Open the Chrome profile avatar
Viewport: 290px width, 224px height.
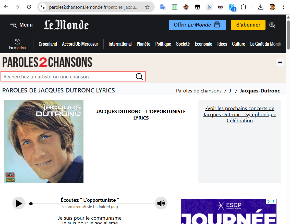point(272,7)
